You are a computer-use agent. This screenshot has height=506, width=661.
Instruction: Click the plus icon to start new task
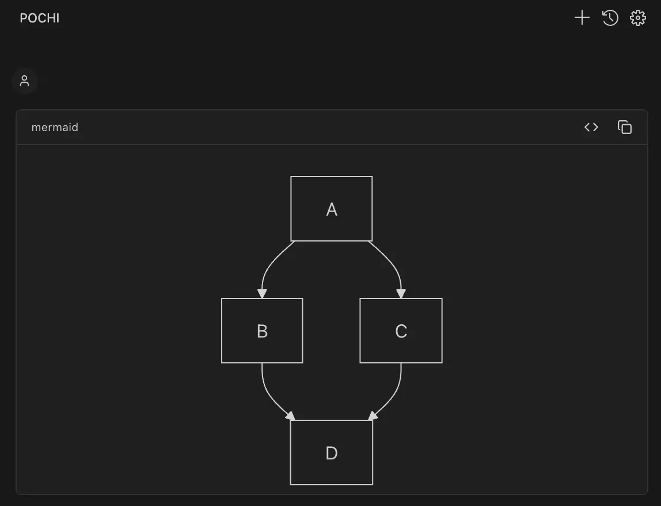click(x=582, y=18)
